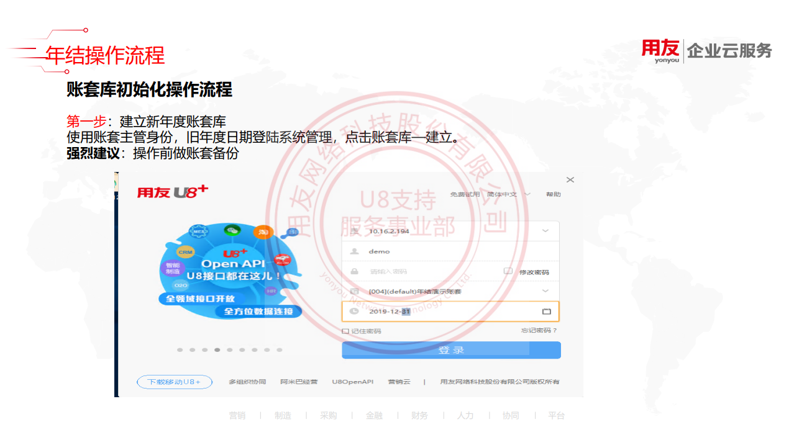Open the 营销云 link
This screenshot has width=794, height=445.
pyautogui.click(x=399, y=382)
